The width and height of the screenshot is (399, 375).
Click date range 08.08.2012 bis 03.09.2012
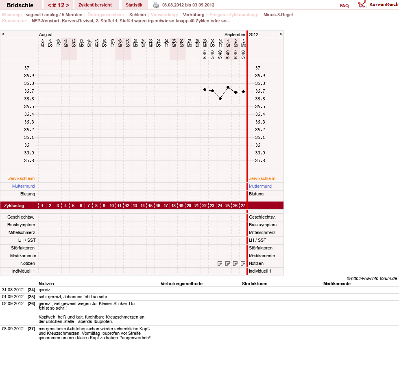(x=188, y=5)
